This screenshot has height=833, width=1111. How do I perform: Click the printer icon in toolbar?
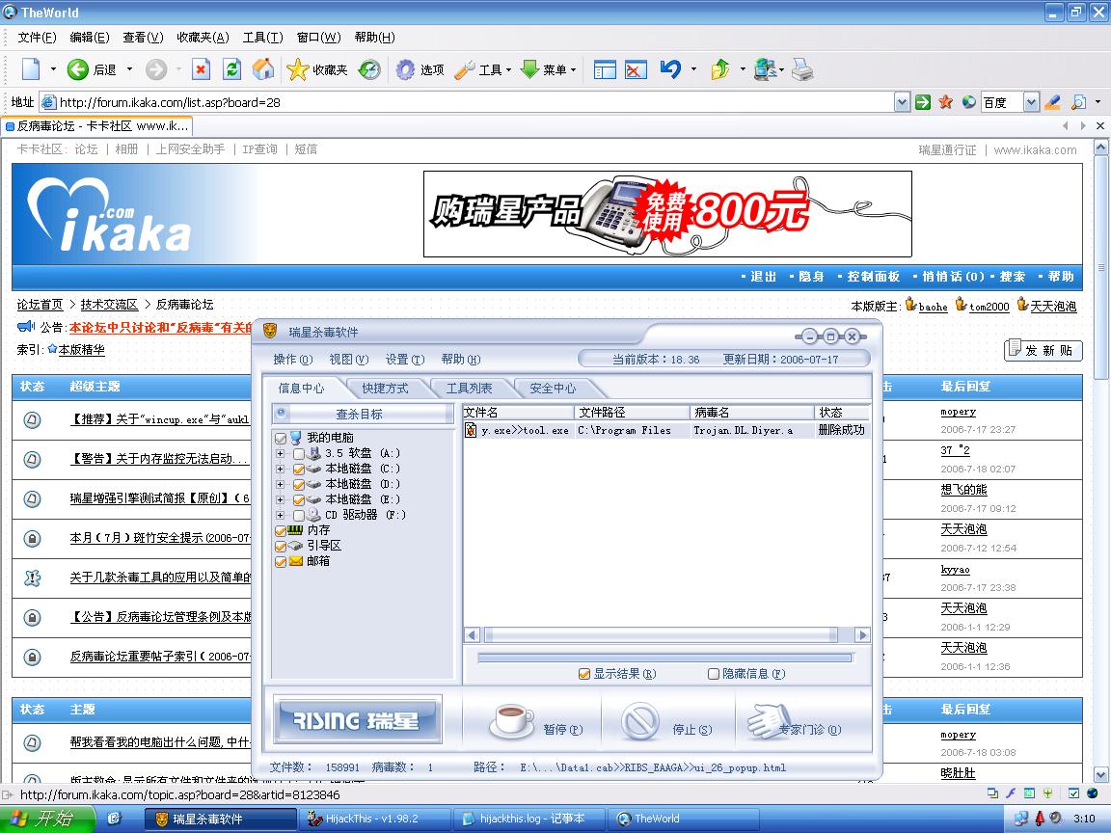tap(802, 69)
